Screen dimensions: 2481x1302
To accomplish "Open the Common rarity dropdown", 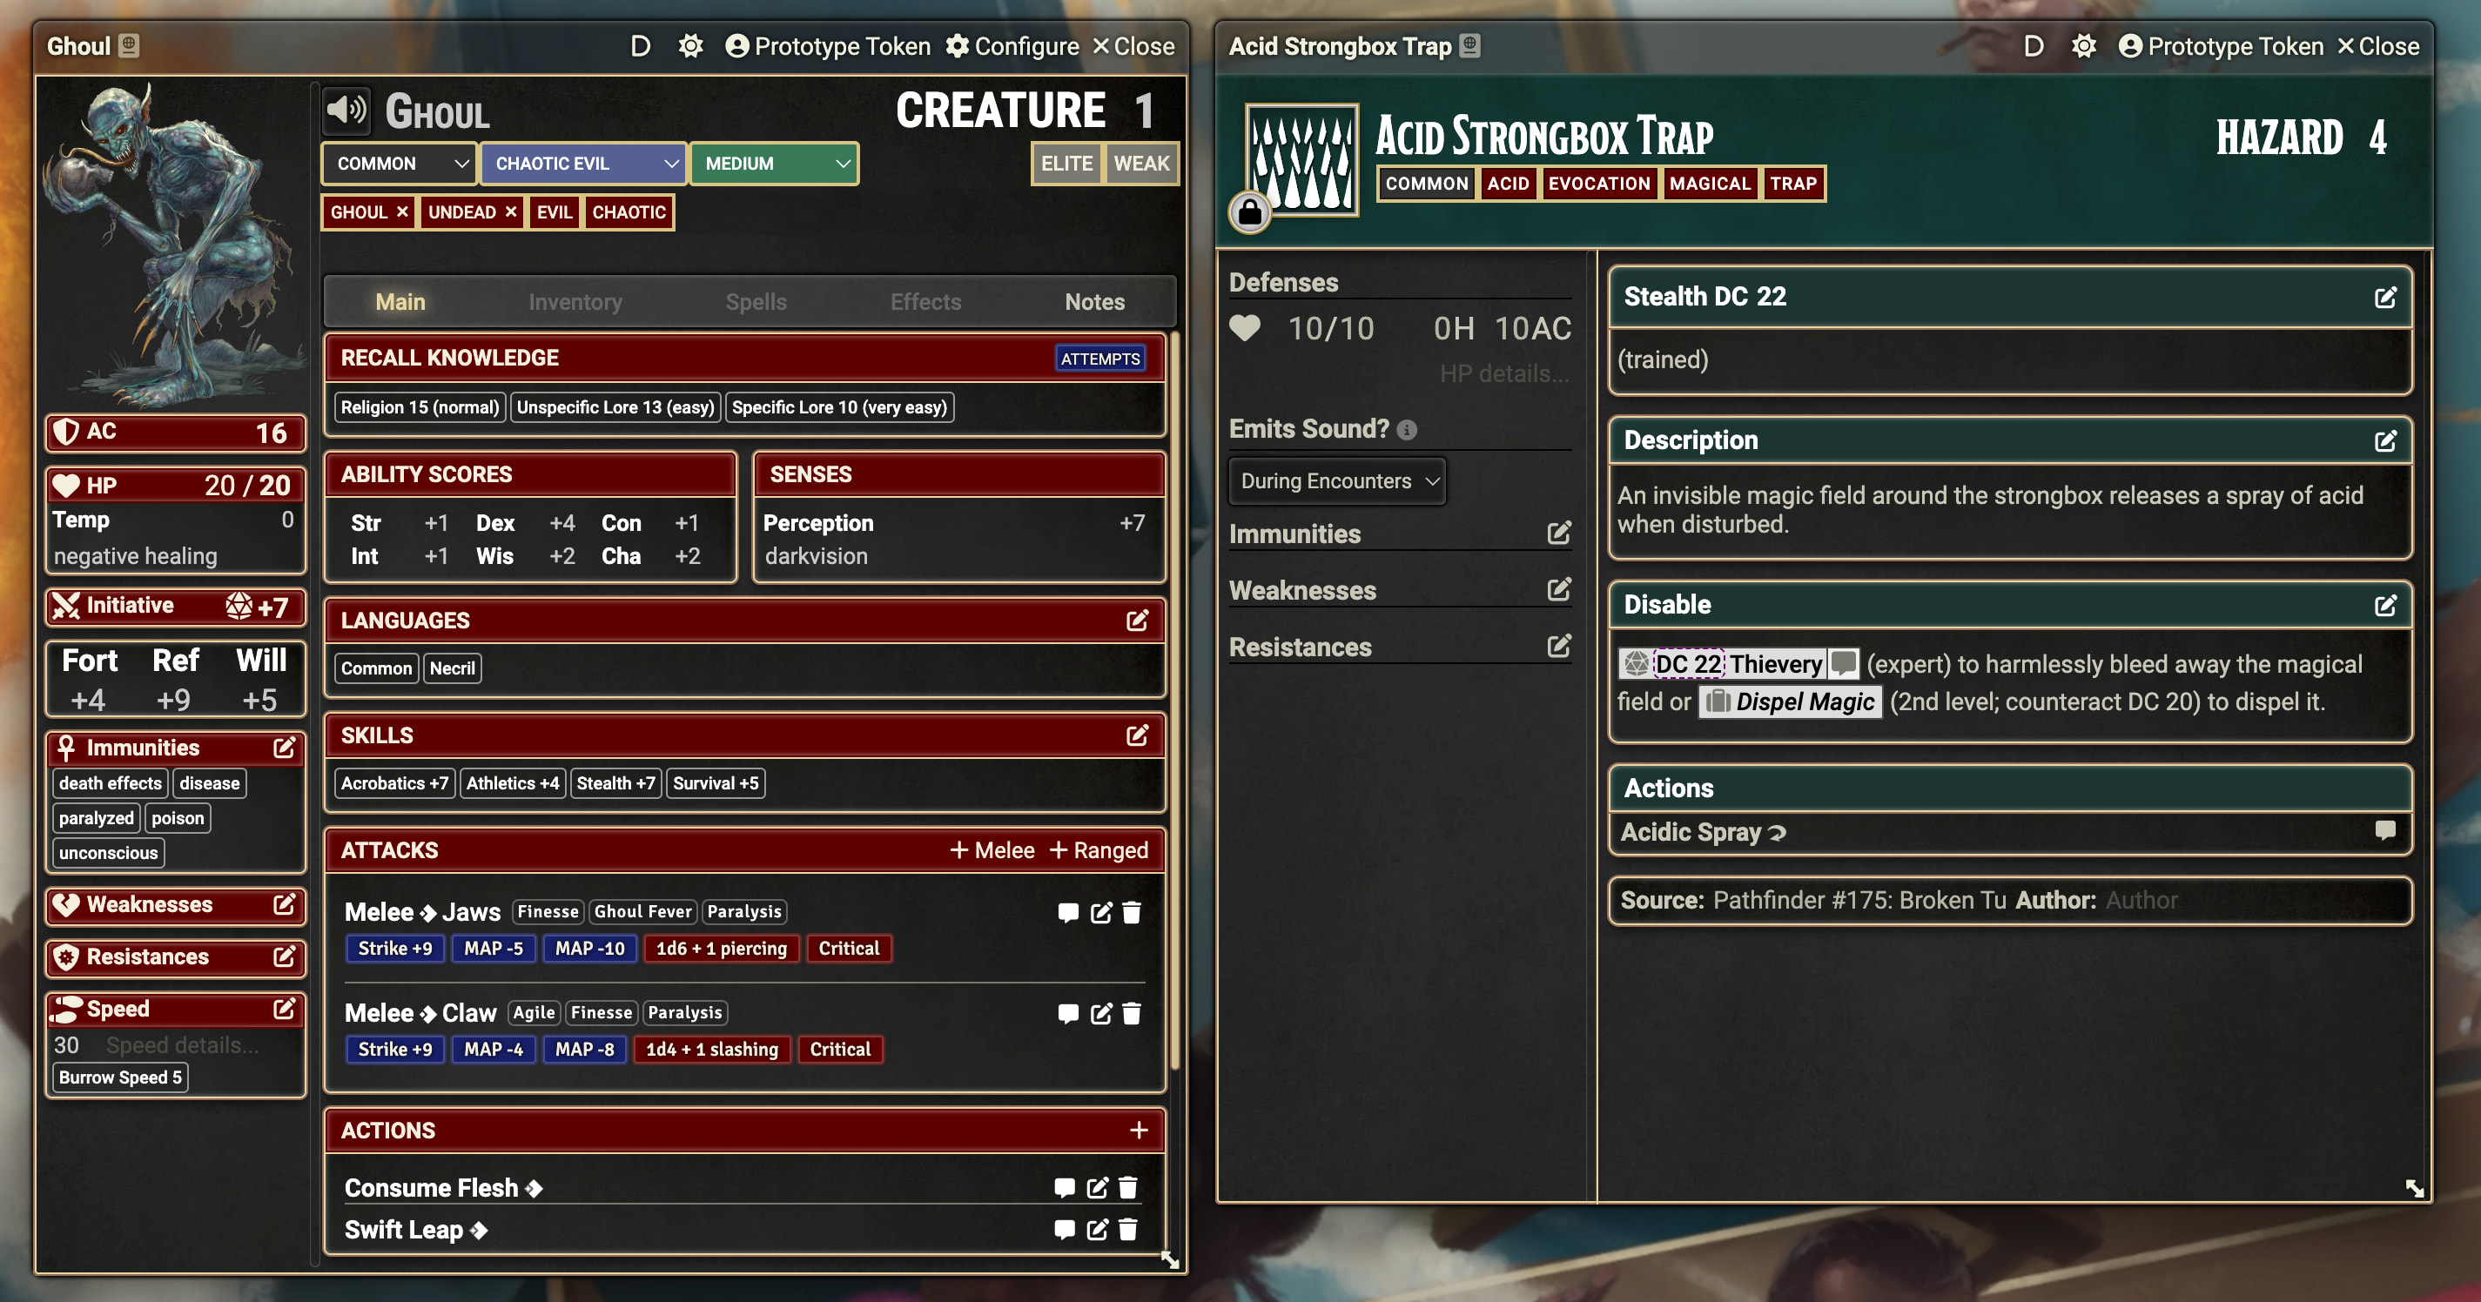I will pos(400,164).
